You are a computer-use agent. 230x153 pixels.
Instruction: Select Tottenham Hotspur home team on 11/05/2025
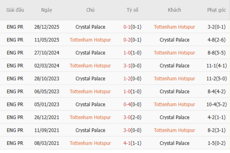pyautogui.click(x=90, y=40)
